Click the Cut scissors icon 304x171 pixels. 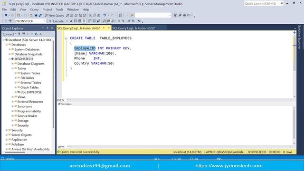coord(90,15)
